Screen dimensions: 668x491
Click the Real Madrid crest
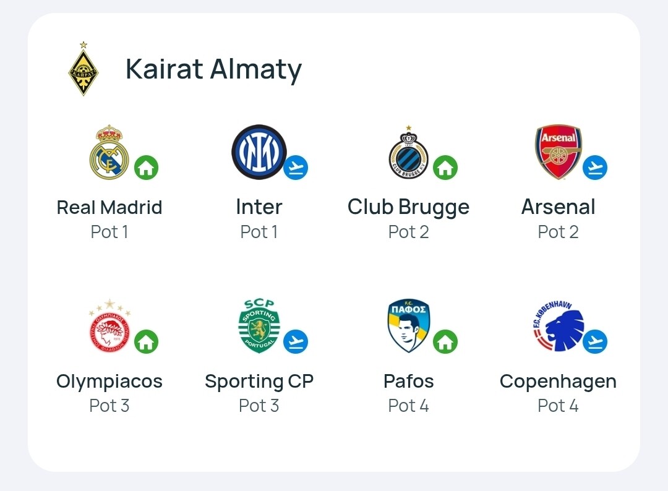pos(109,152)
